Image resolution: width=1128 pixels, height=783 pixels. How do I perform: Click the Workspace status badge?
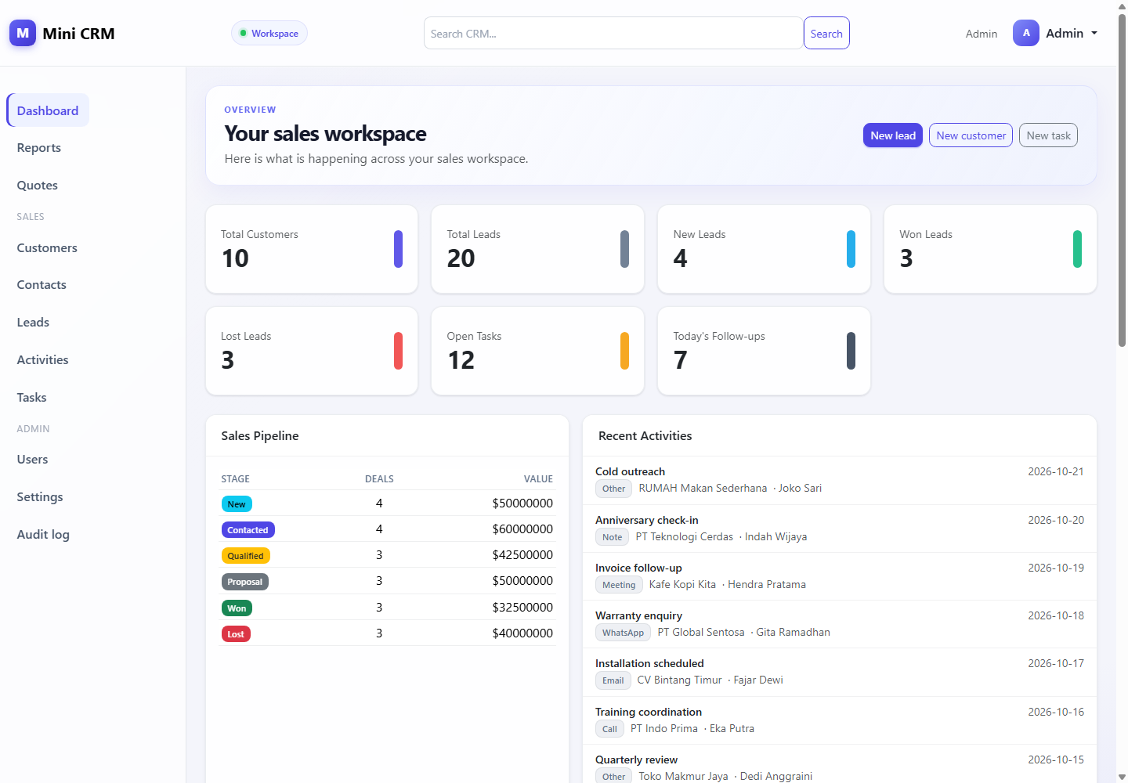269,34
